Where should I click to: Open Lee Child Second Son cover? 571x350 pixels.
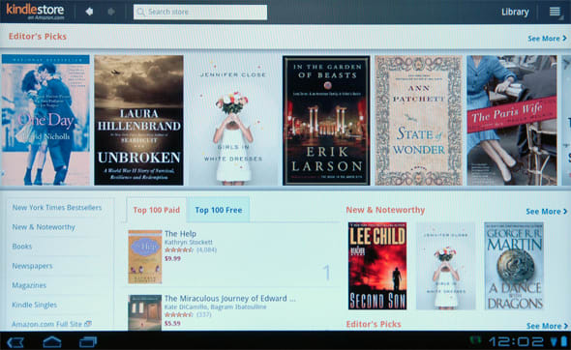point(377,266)
